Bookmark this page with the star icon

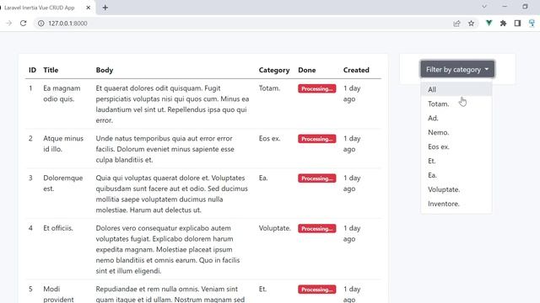pyautogui.click(x=471, y=24)
